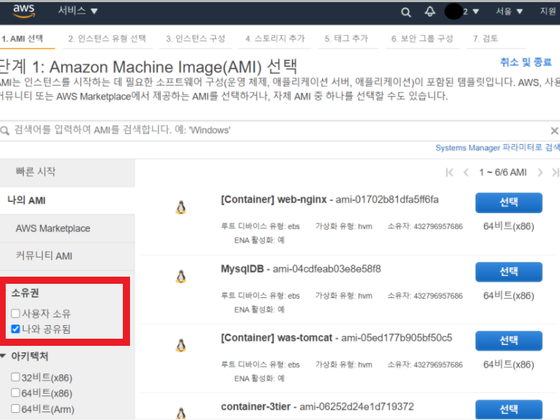Go to next AMI page
The height and width of the screenshot is (420, 560).
(540, 173)
